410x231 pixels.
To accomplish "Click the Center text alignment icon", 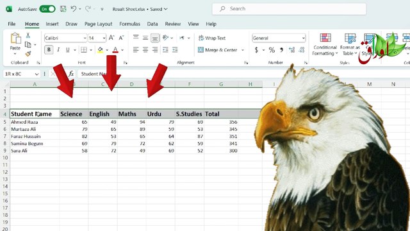I will (145, 49).
